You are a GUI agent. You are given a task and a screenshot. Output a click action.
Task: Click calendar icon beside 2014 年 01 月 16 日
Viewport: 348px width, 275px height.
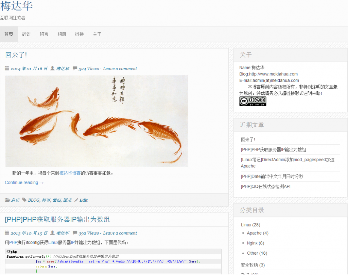coord(7,68)
